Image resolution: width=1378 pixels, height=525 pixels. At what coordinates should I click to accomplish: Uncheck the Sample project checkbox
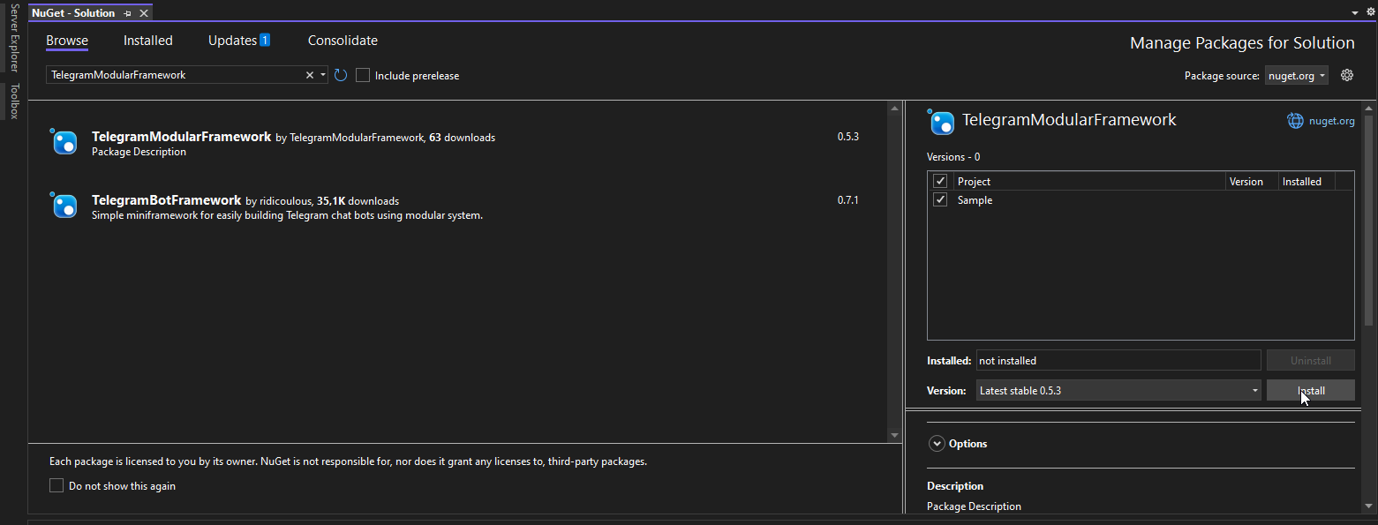coord(940,200)
